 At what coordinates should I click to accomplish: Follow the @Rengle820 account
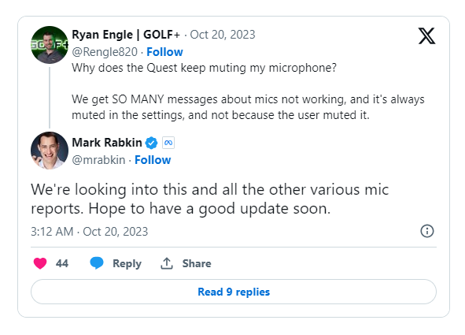pos(164,52)
